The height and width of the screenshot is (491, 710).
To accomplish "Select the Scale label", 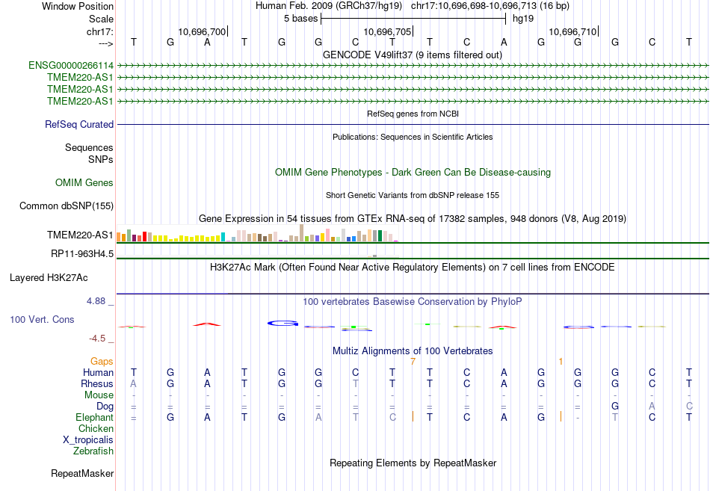I will [x=102, y=19].
